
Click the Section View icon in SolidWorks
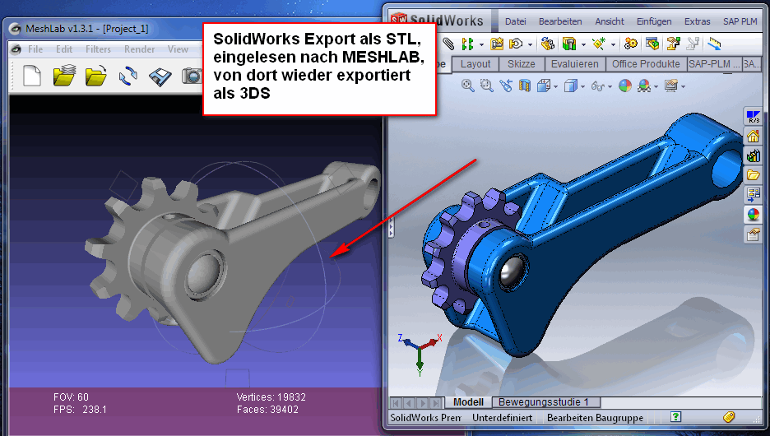click(525, 86)
